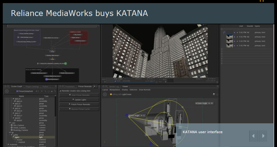
Task: Click the second catalog render thumbnail
Action: 229,37
